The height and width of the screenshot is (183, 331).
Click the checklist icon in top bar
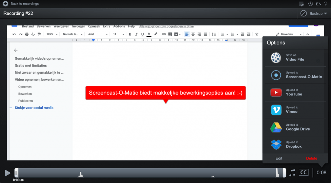point(301,4)
